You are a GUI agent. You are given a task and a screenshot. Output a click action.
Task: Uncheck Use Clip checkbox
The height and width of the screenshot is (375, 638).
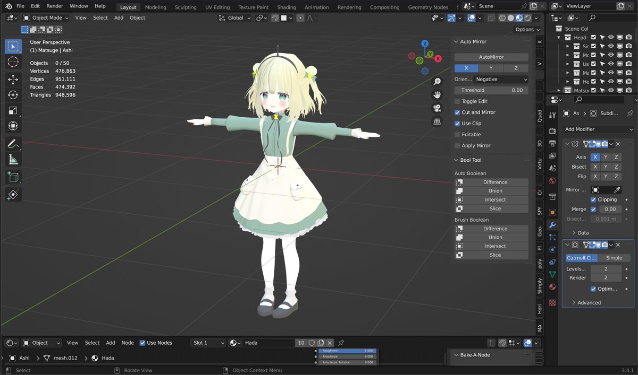(x=457, y=124)
